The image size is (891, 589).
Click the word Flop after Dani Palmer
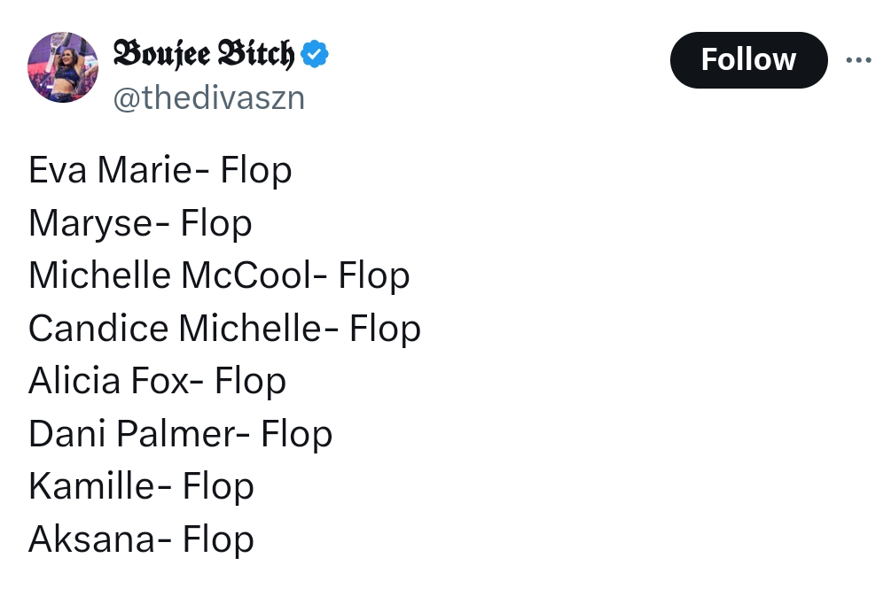click(x=297, y=434)
